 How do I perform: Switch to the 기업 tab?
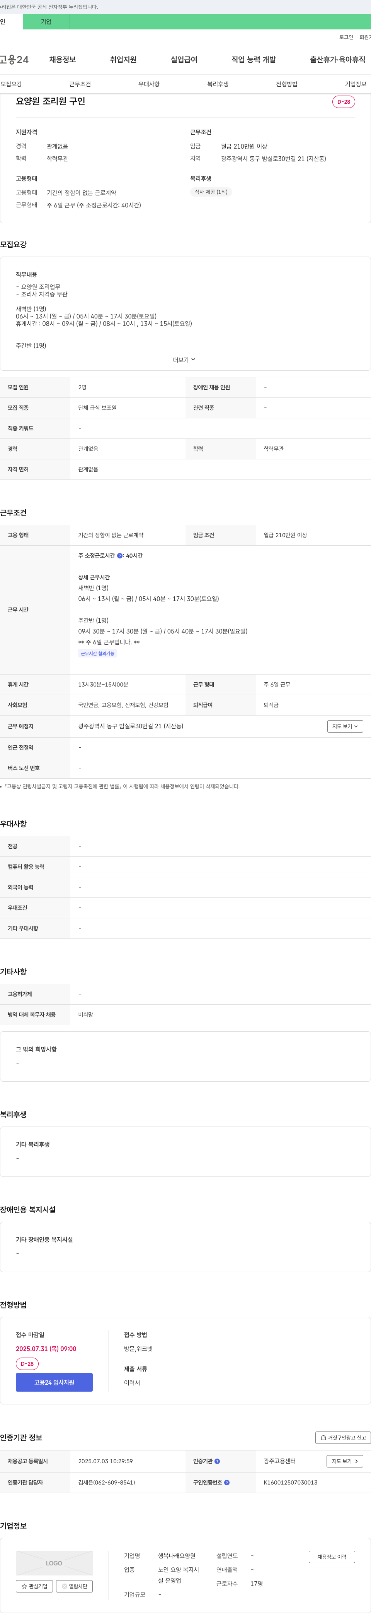pyautogui.click(x=46, y=22)
